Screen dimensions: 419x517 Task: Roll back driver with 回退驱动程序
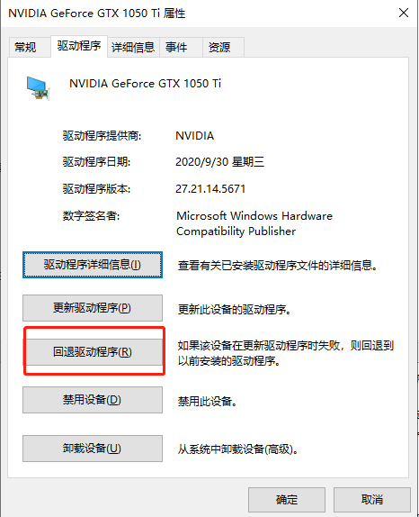click(93, 352)
